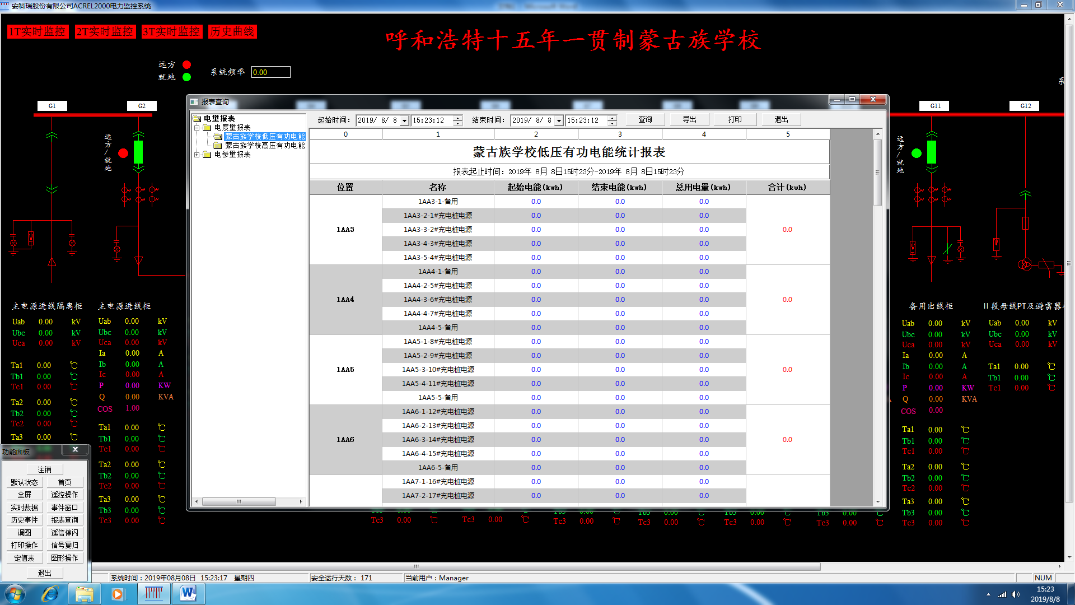This screenshot has height=605, width=1075.
Task: Open Word from the taskbar
Action: pyautogui.click(x=188, y=594)
